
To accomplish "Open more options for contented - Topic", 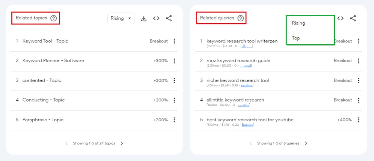I will 174,81.
